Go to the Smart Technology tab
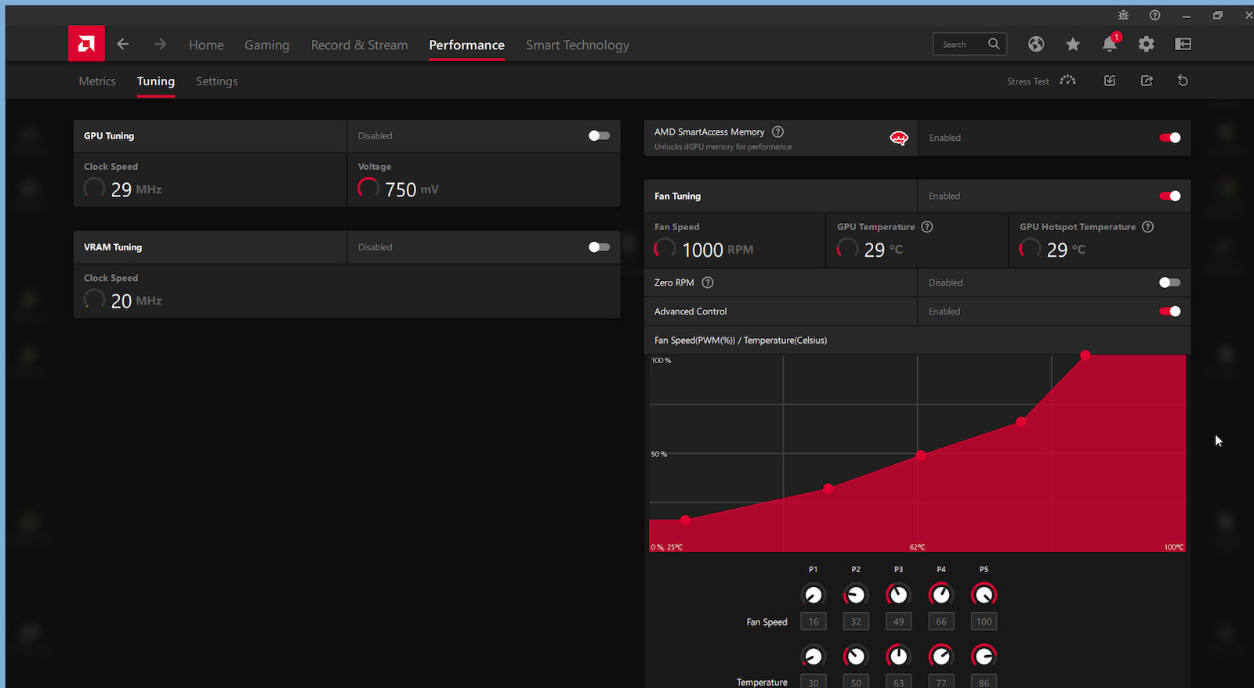This screenshot has height=688, width=1254. click(578, 45)
